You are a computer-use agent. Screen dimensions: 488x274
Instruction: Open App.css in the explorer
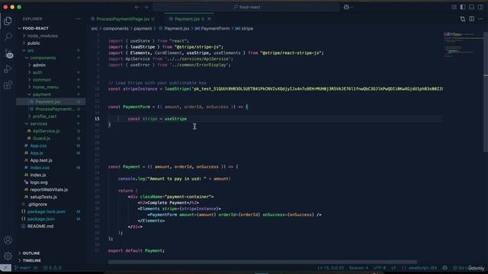click(38, 145)
